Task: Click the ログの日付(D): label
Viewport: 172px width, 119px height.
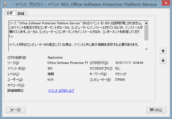Action: (99, 63)
